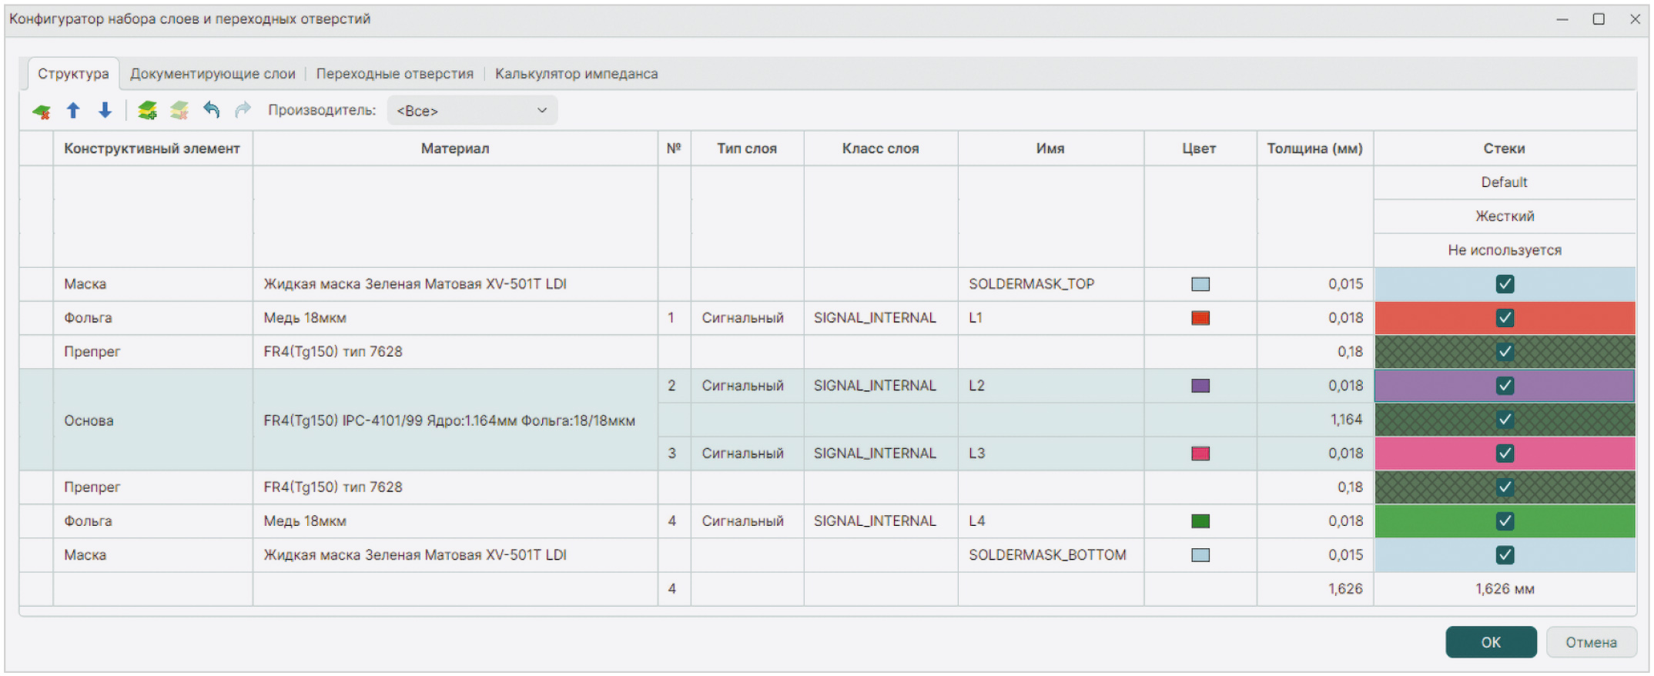Toggle stack checkbox for the upper Препрег 0,18 row

coord(1505,352)
